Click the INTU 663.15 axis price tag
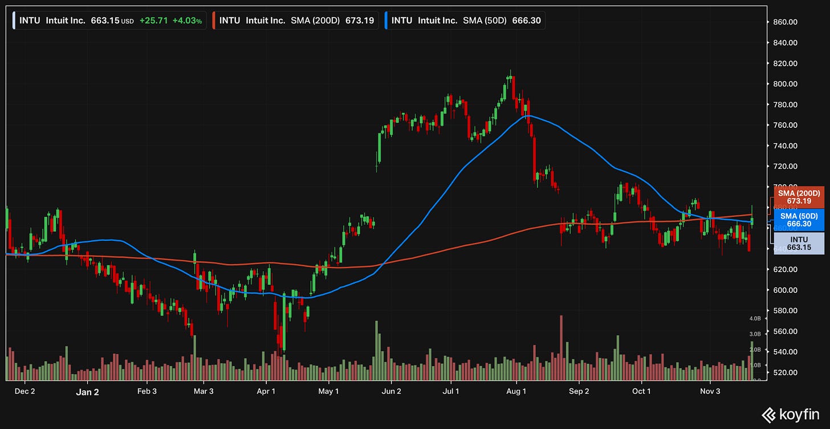The width and height of the screenshot is (830, 429). [798, 243]
